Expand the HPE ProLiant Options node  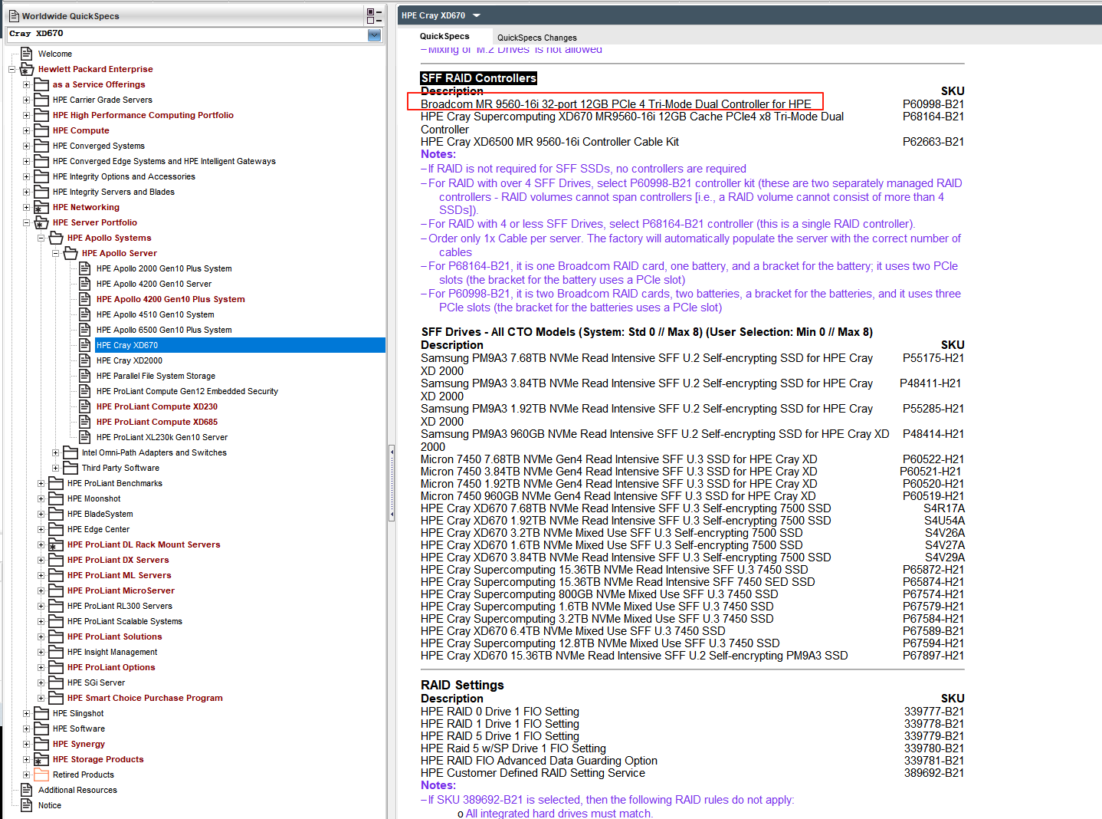(41, 667)
